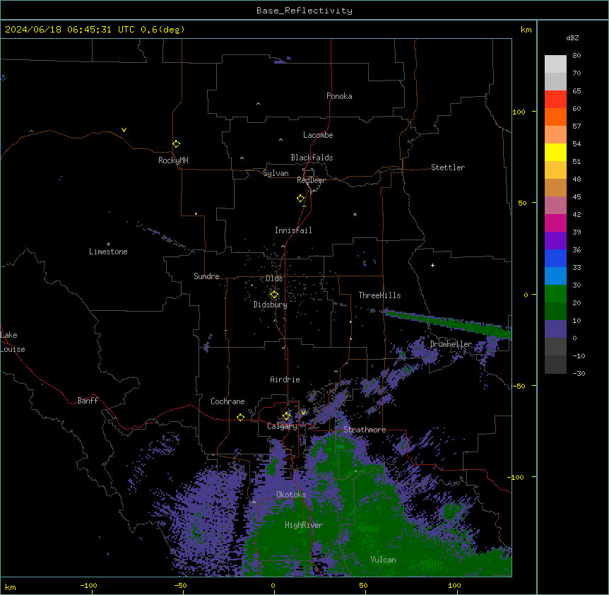Viewport: 609px width, 595px height.
Task: Click the Airdrie city label
Action: (x=285, y=379)
